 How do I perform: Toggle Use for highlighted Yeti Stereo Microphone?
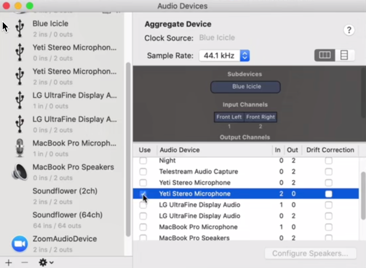pos(143,193)
